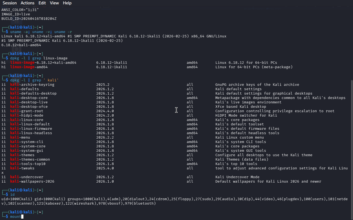This screenshot has height=220, width=353.
Task: Click the dpkg grep linux-image command
Action: coord(39,58)
